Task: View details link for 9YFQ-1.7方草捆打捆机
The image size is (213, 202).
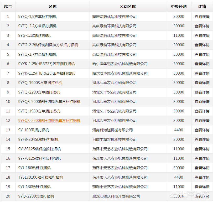Action: (202, 54)
